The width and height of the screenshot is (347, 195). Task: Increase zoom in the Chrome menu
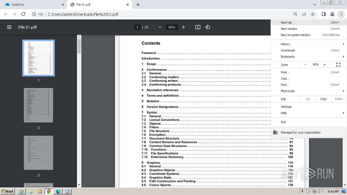pyautogui.click(x=324, y=65)
